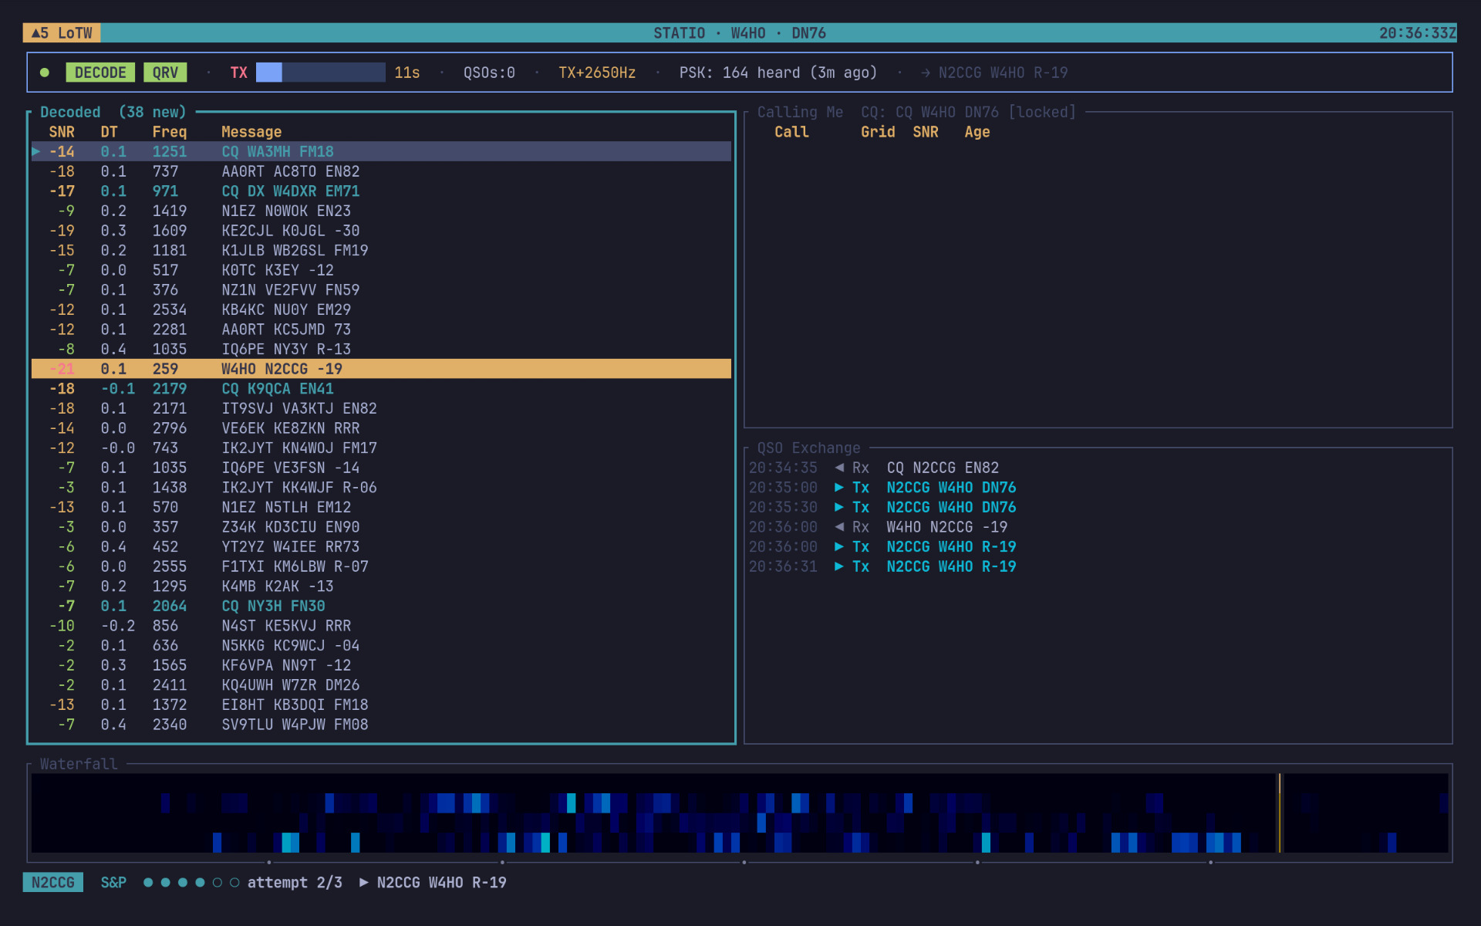Select the Waterfall panel title
Viewport: 1481px width, 926px height.
click(x=79, y=764)
